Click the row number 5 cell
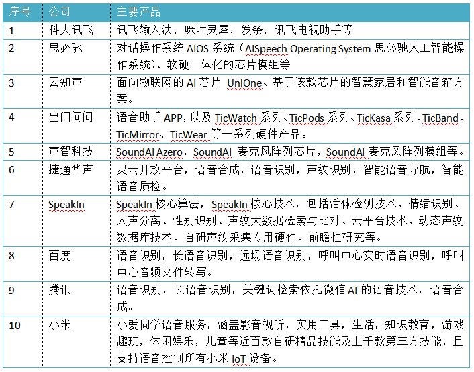 23,152
